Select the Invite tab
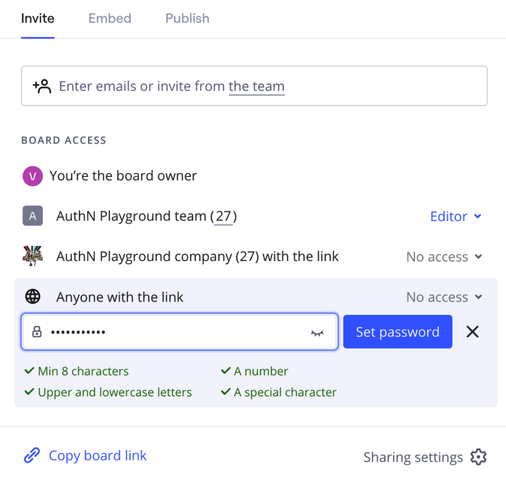Viewport: 506px width, 480px height. (37, 18)
